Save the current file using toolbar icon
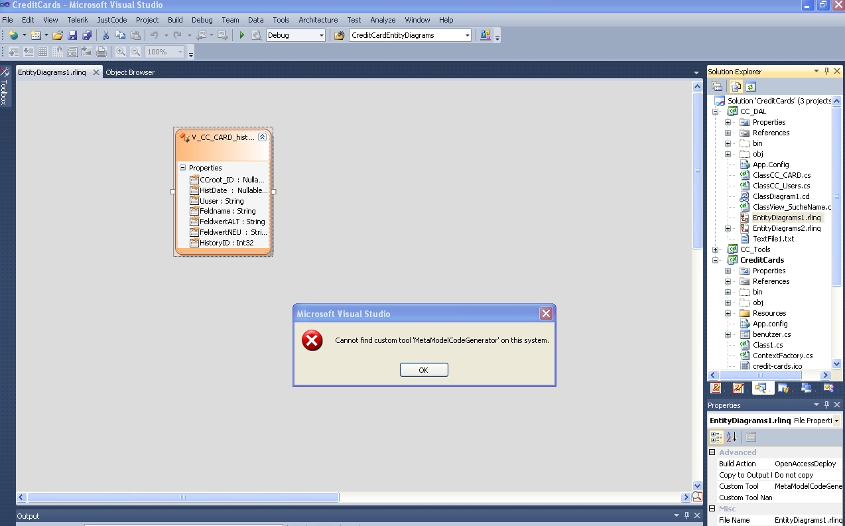Screen dimensions: 845x526 pos(72,35)
